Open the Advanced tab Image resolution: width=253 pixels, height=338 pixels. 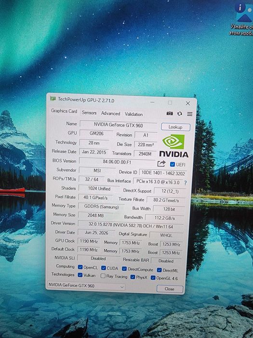[x=110, y=113]
